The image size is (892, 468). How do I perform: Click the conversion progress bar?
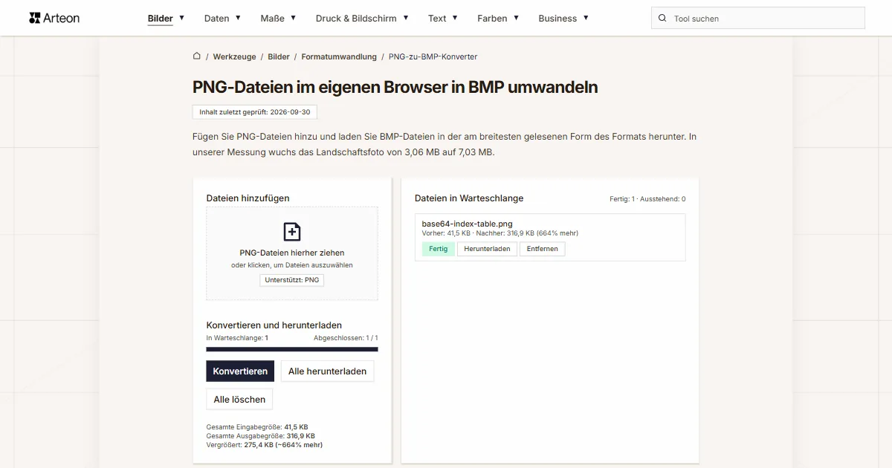tap(292, 349)
